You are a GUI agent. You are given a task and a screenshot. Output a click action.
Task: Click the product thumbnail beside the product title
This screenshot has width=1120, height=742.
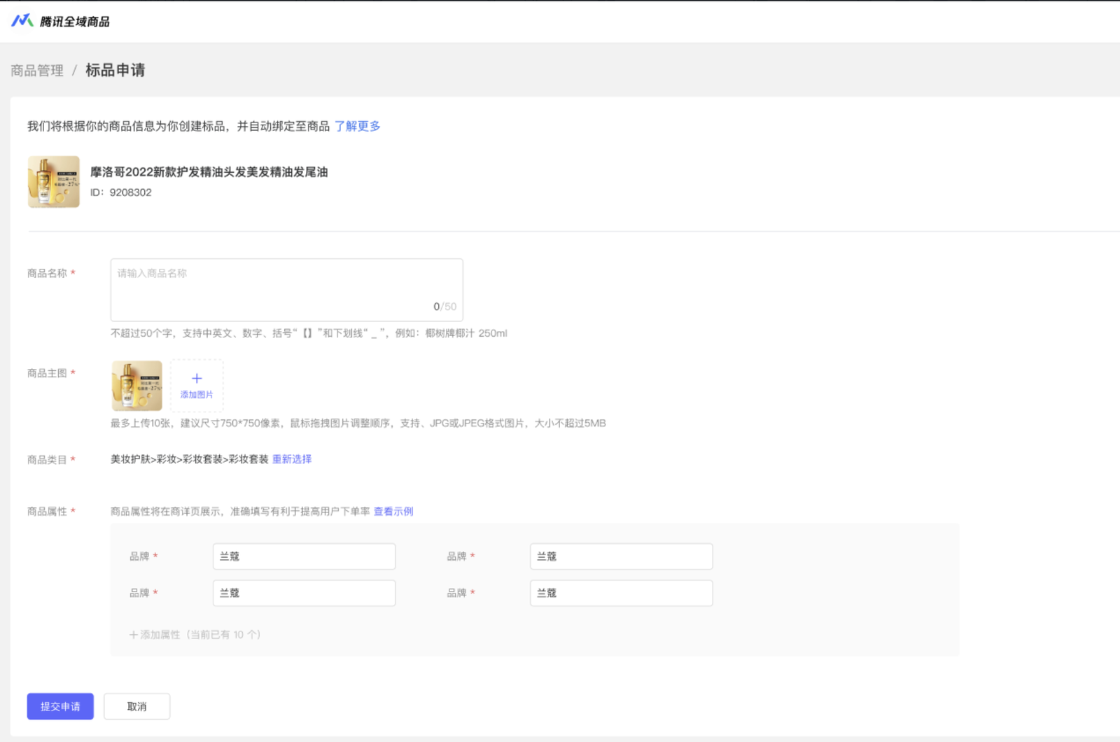(x=54, y=182)
